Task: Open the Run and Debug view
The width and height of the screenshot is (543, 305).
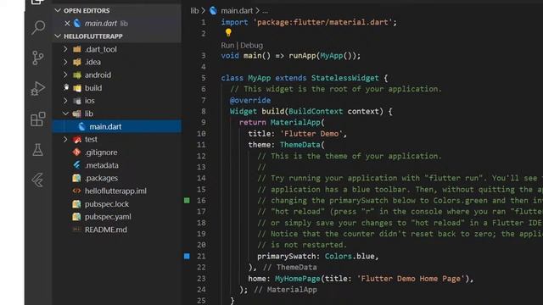Action: pyautogui.click(x=37, y=88)
